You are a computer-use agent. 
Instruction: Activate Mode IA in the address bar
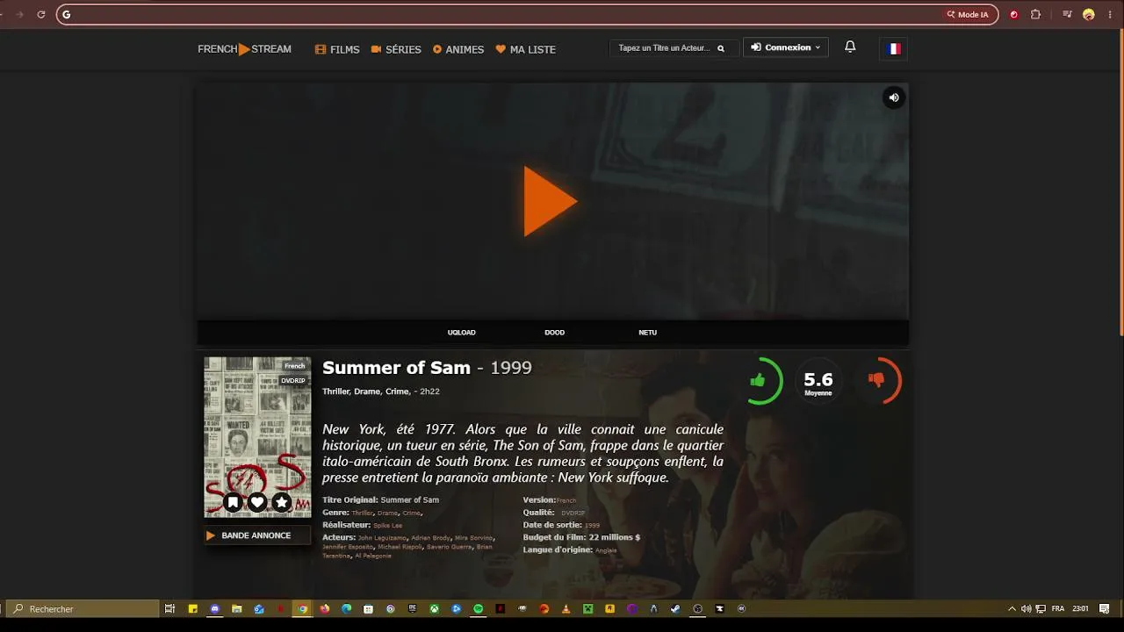coord(967,14)
